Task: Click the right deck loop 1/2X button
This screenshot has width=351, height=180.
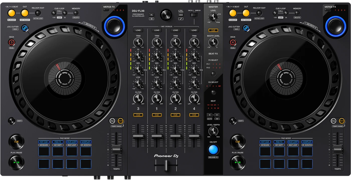Action: click(275, 13)
